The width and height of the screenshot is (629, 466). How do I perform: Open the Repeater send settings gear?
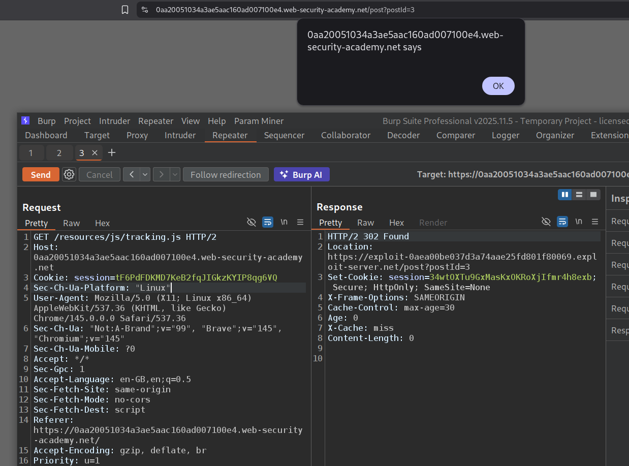pyautogui.click(x=69, y=175)
